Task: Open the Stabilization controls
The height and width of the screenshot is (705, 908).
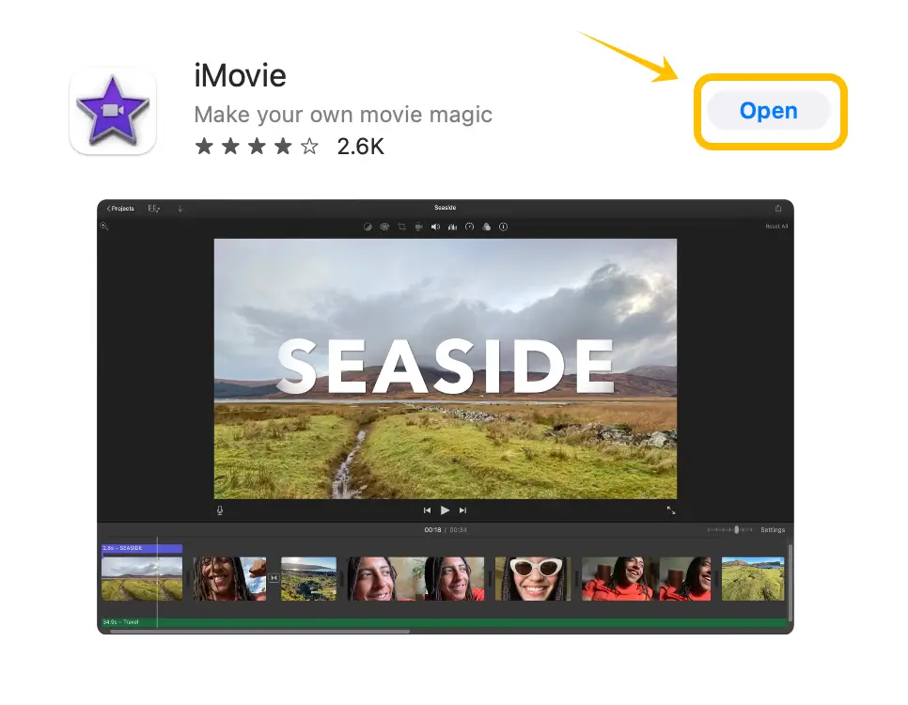Action: 418,227
